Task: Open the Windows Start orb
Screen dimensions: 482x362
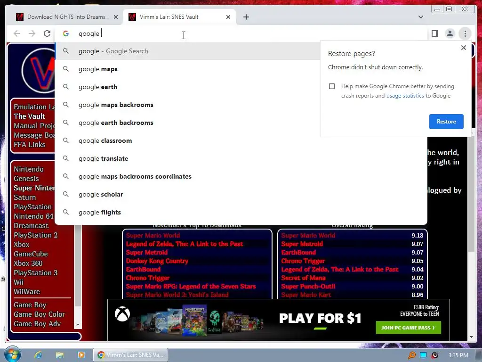Action: pyautogui.click(x=13, y=354)
